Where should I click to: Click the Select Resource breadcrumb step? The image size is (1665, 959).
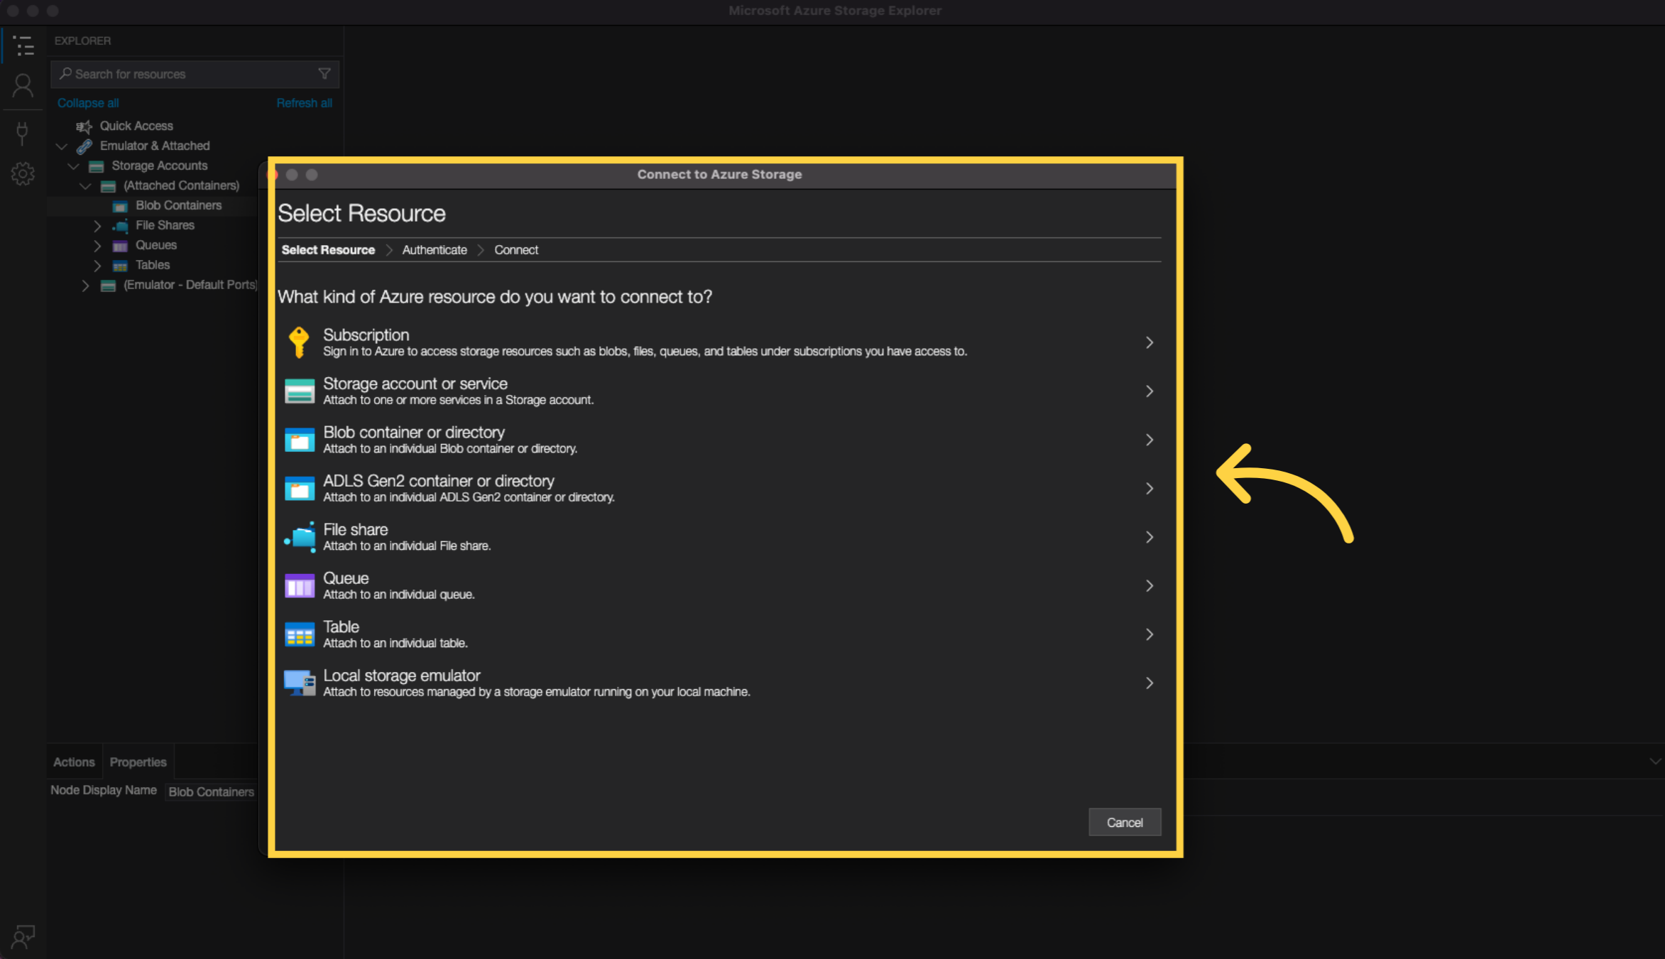click(328, 250)
